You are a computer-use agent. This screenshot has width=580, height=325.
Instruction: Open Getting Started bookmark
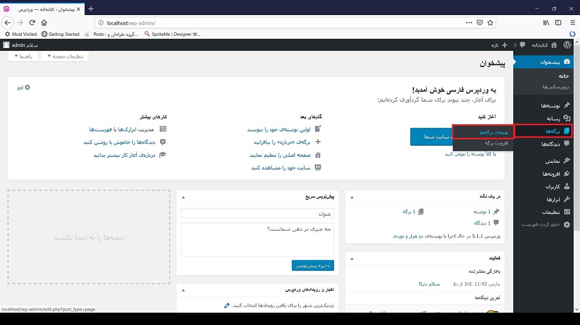[x=60, y=34]
